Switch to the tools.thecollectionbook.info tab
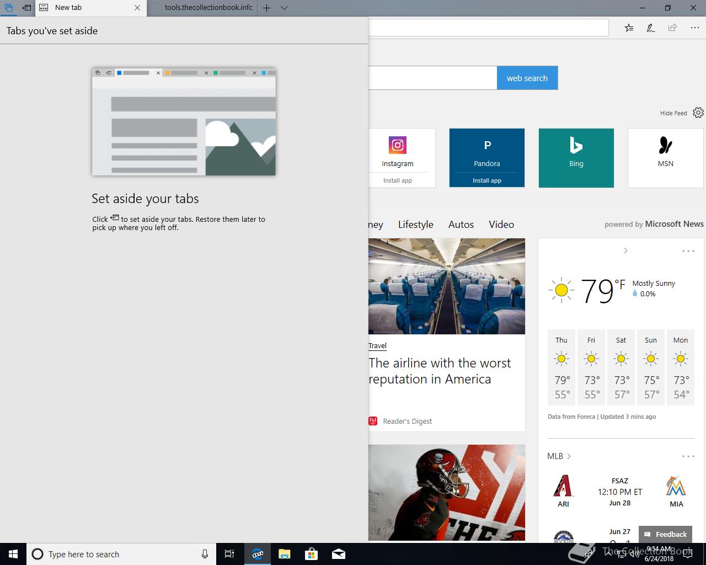Image resolution: width=706 pixels, height=565 pixels. (x=203, y=8)
